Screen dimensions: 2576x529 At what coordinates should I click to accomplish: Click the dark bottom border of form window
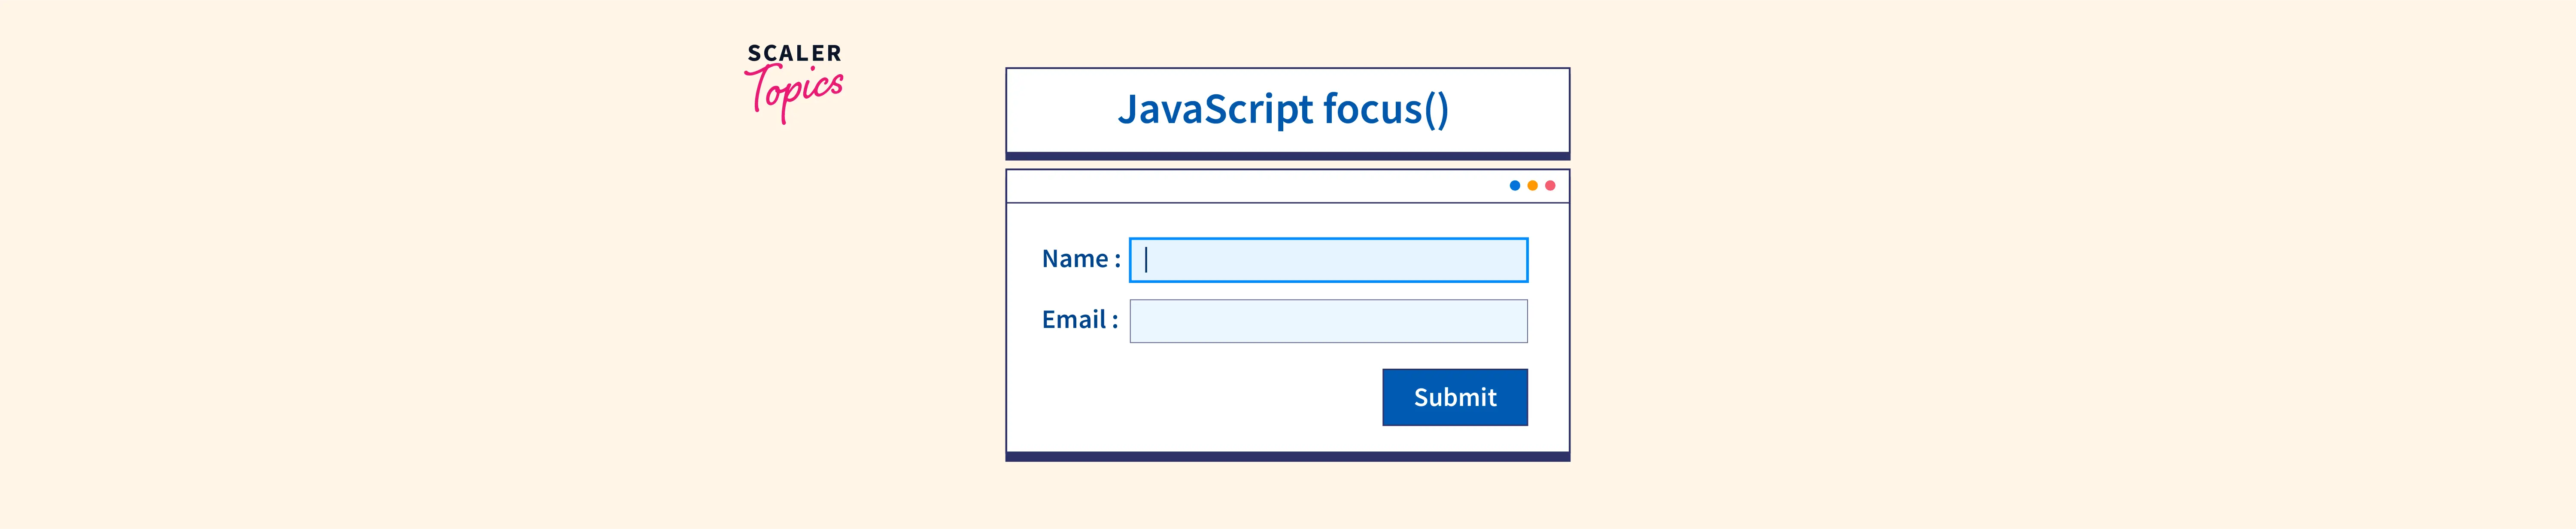pos(1287,456)
